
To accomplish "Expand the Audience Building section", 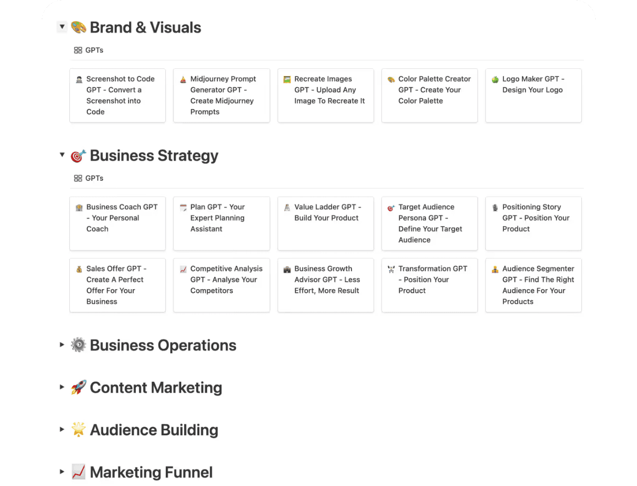I will coord(62,429).
